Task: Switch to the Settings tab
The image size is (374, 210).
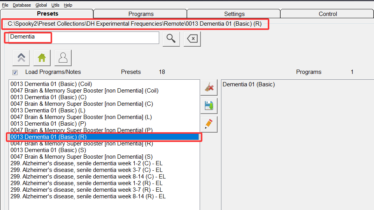Action: pyautogui.click(x=234, y=14)
